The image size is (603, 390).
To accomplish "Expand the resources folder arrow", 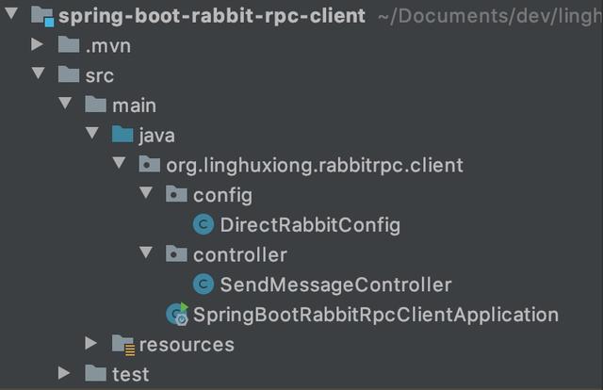I will (x=91, y=343).
